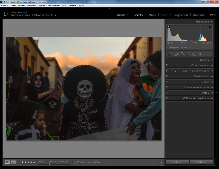Click the fifth rating star
The image size is (219, 169).
(34, 162)
